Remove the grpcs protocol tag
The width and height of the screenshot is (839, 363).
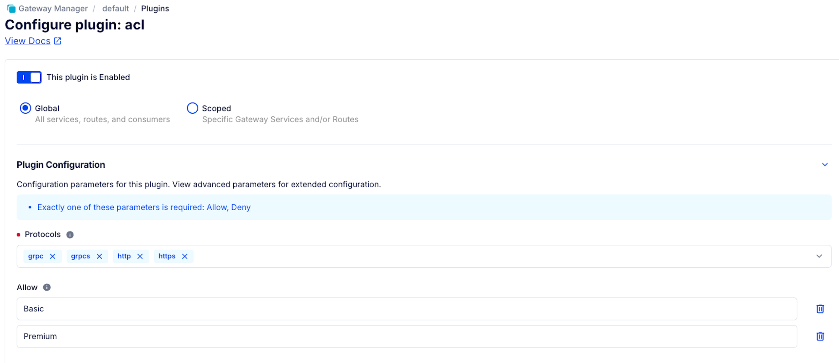pyautogui.click(x=99, y=256)
